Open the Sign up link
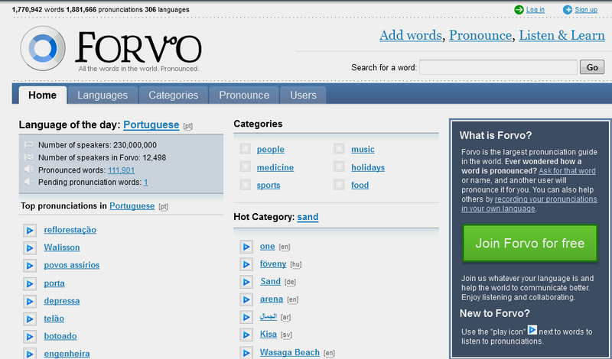This screenshot has height=359, width=612. click(x=586, y=10)
